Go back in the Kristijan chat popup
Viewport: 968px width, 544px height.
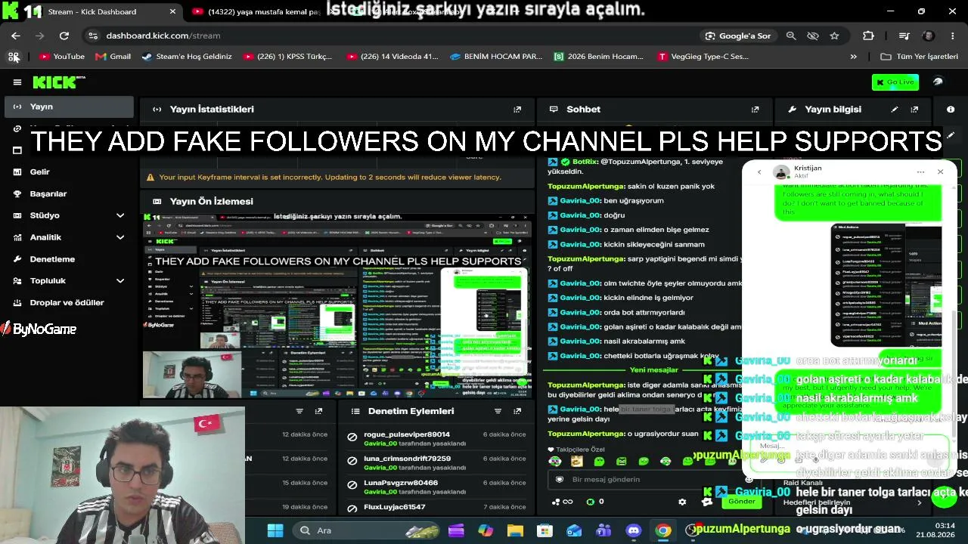tap(759, 172)
